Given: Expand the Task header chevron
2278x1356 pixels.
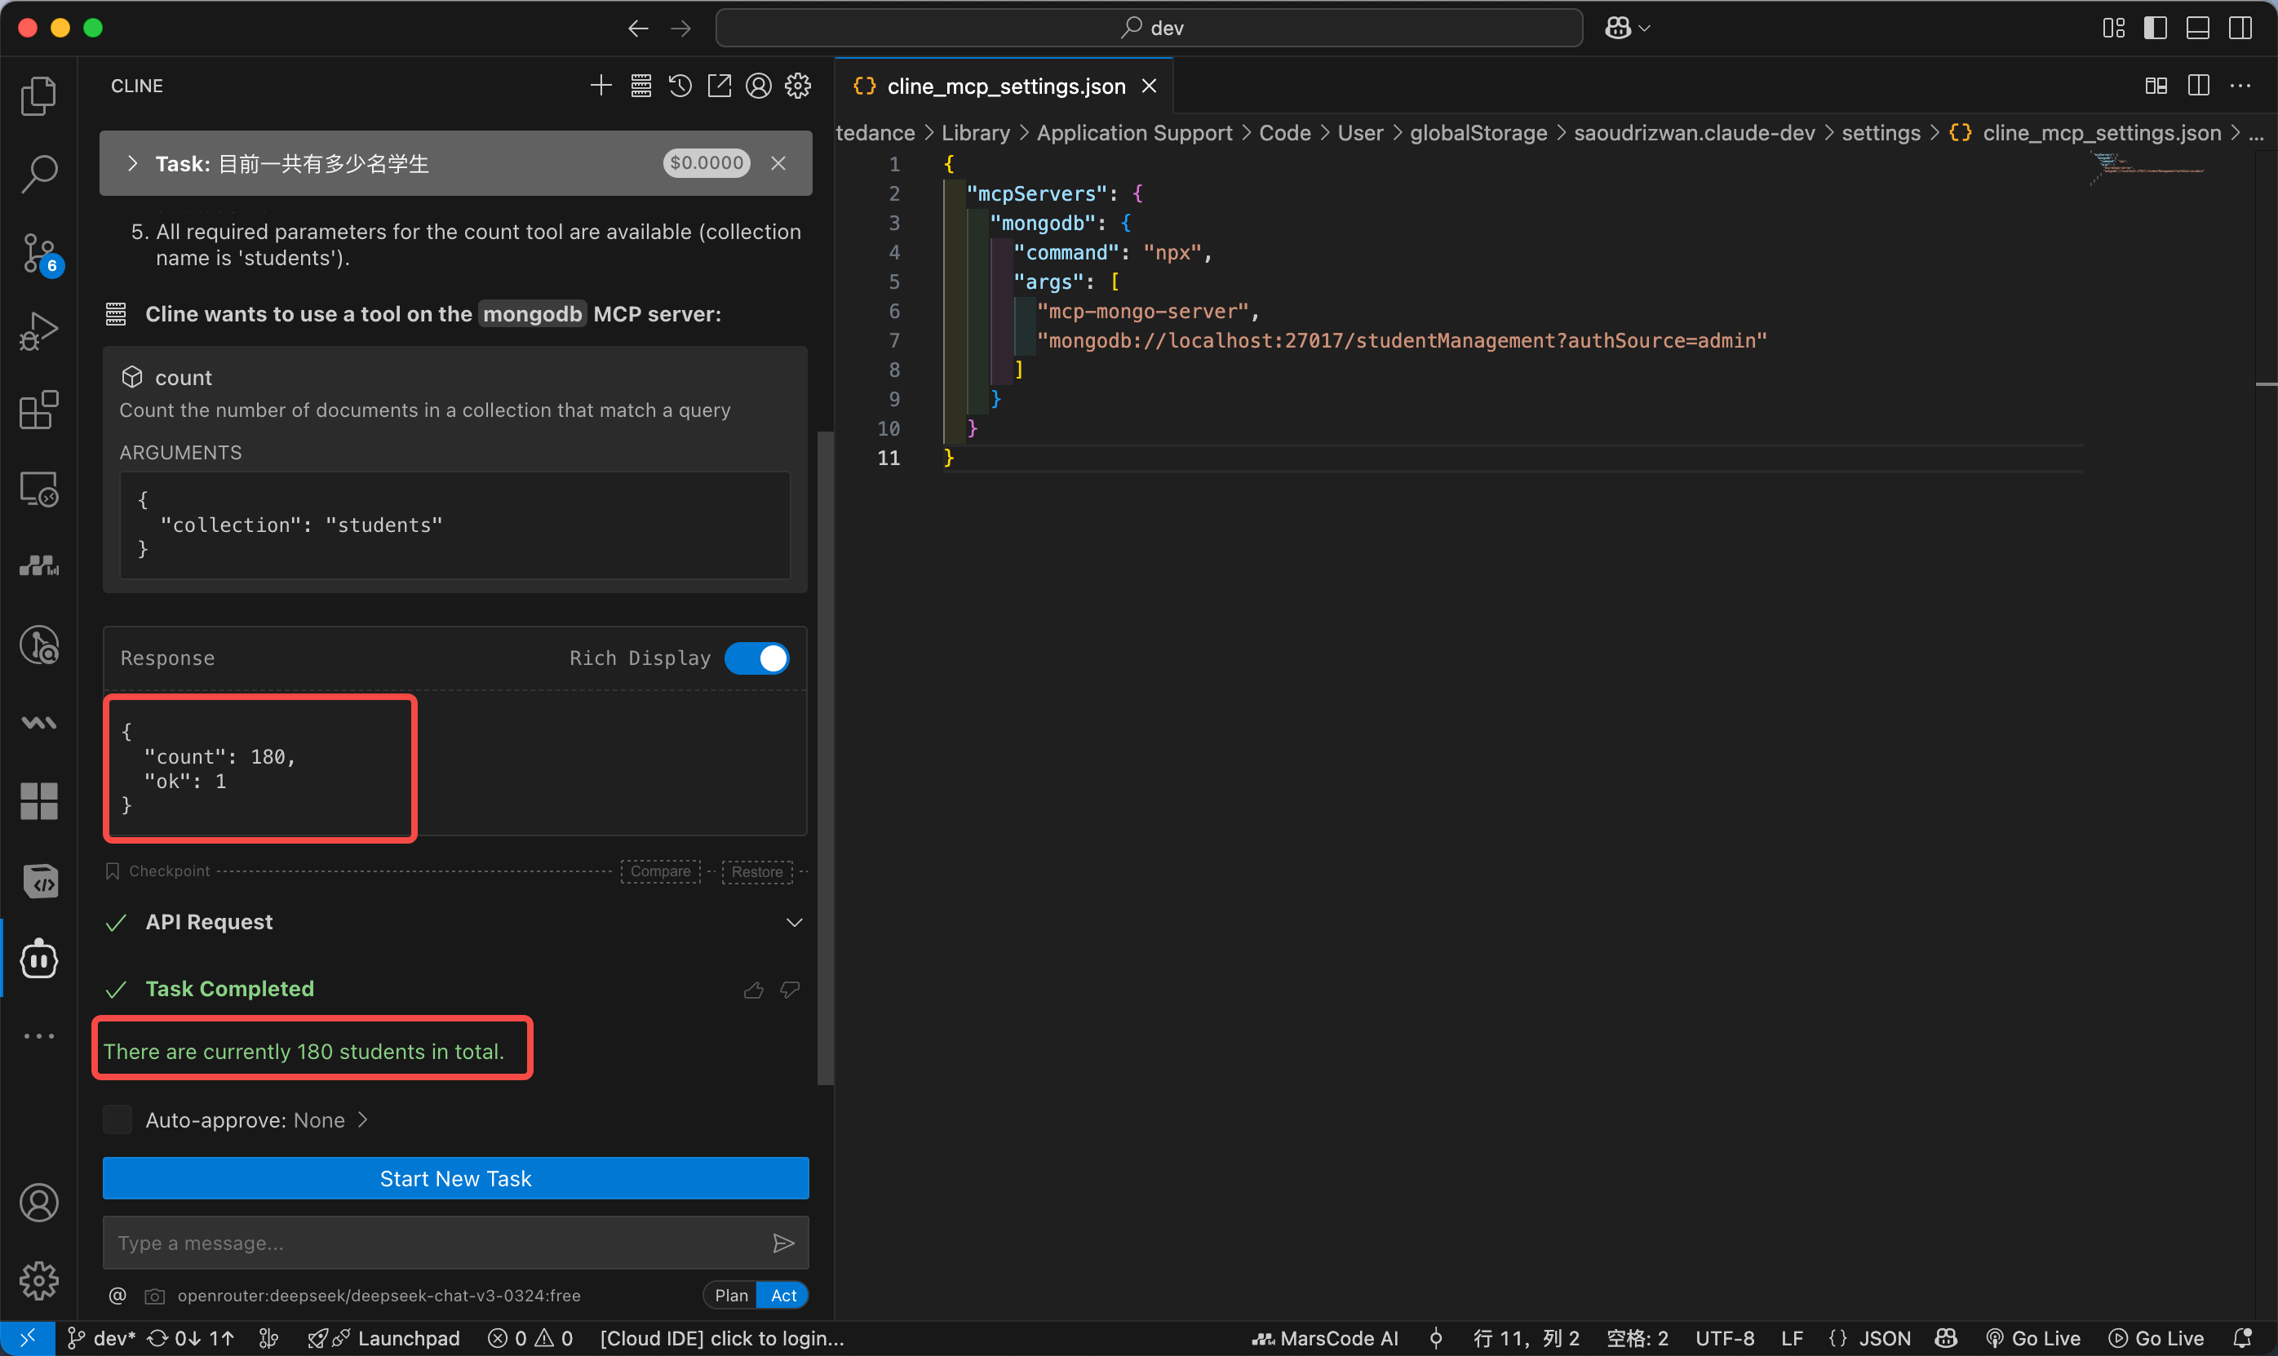Looking at the screenshot, I should click(132, 162).
